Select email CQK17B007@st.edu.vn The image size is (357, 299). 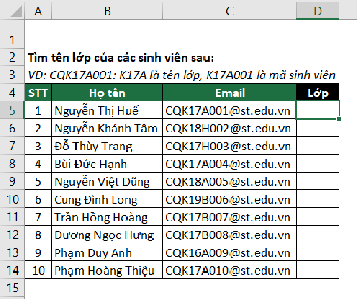pos(229,216)
